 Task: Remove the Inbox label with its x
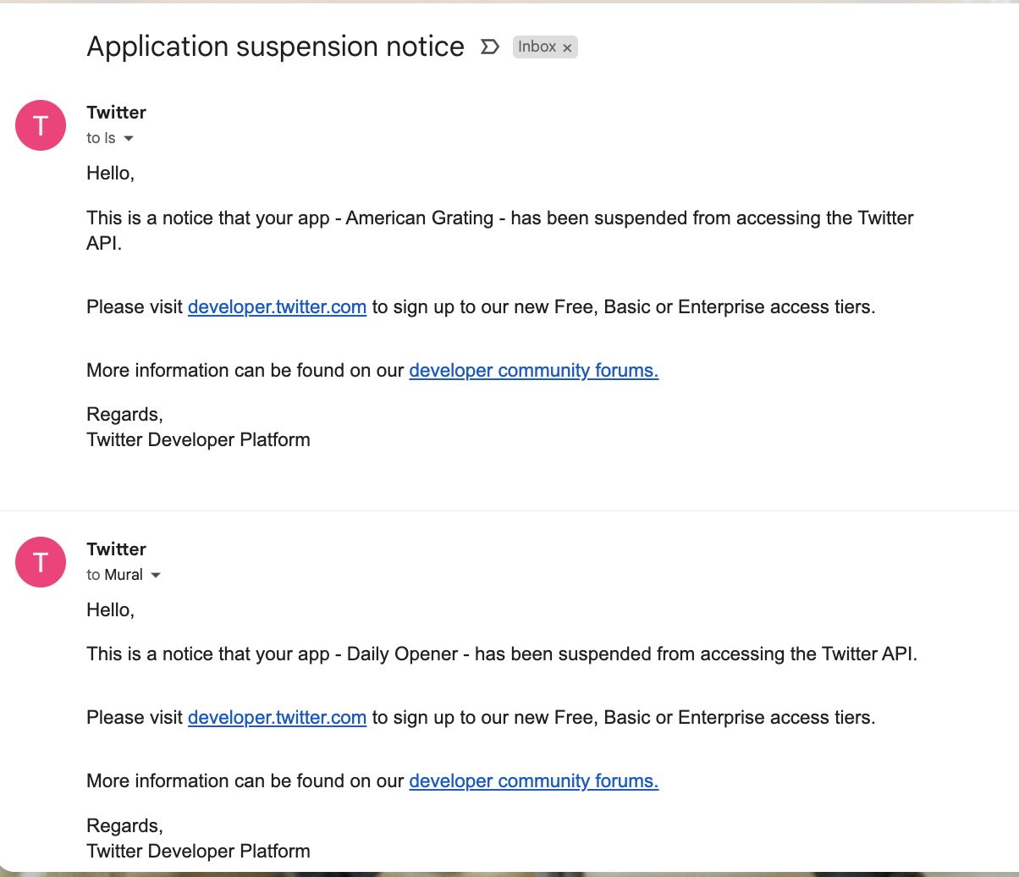(567, 47)
